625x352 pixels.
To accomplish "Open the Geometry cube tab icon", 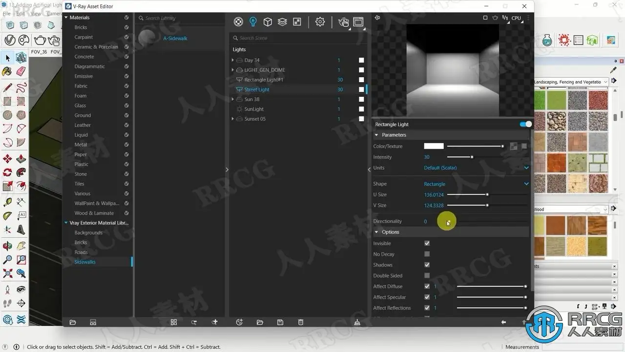I will [268, 22].
